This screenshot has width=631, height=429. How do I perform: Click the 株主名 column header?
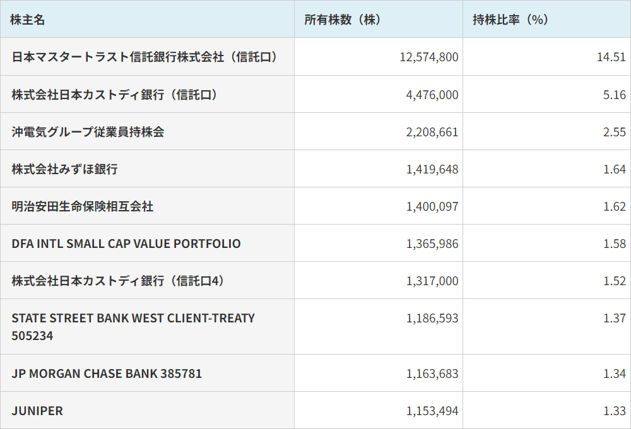(147, 20)
